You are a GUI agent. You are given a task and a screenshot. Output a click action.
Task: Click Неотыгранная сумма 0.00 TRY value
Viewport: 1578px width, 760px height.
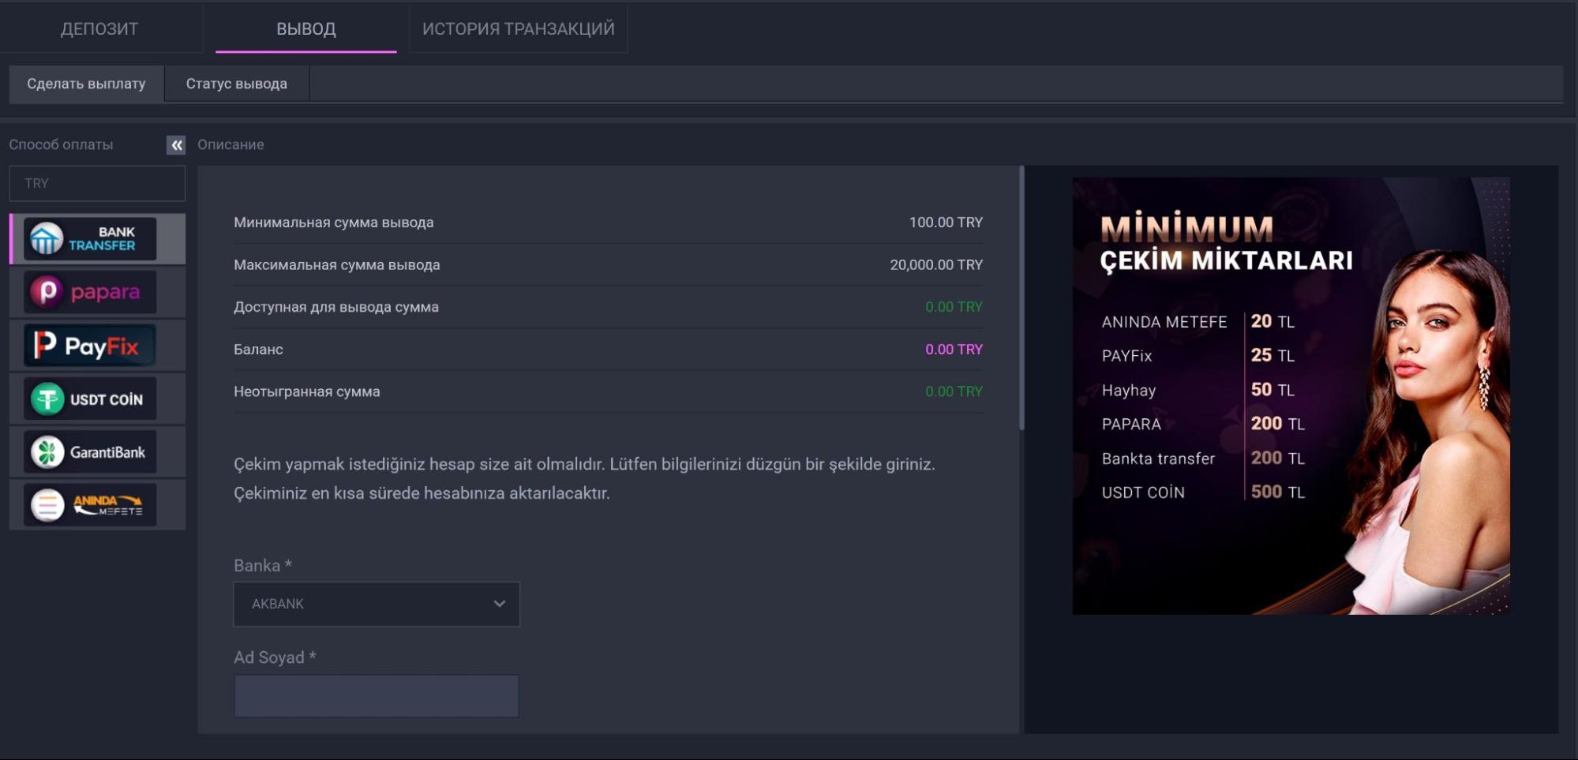pyautogui.click(x=954, y=391)
